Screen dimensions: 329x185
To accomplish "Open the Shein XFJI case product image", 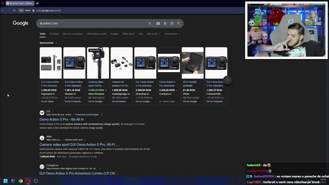I will [x=193, y=63].
